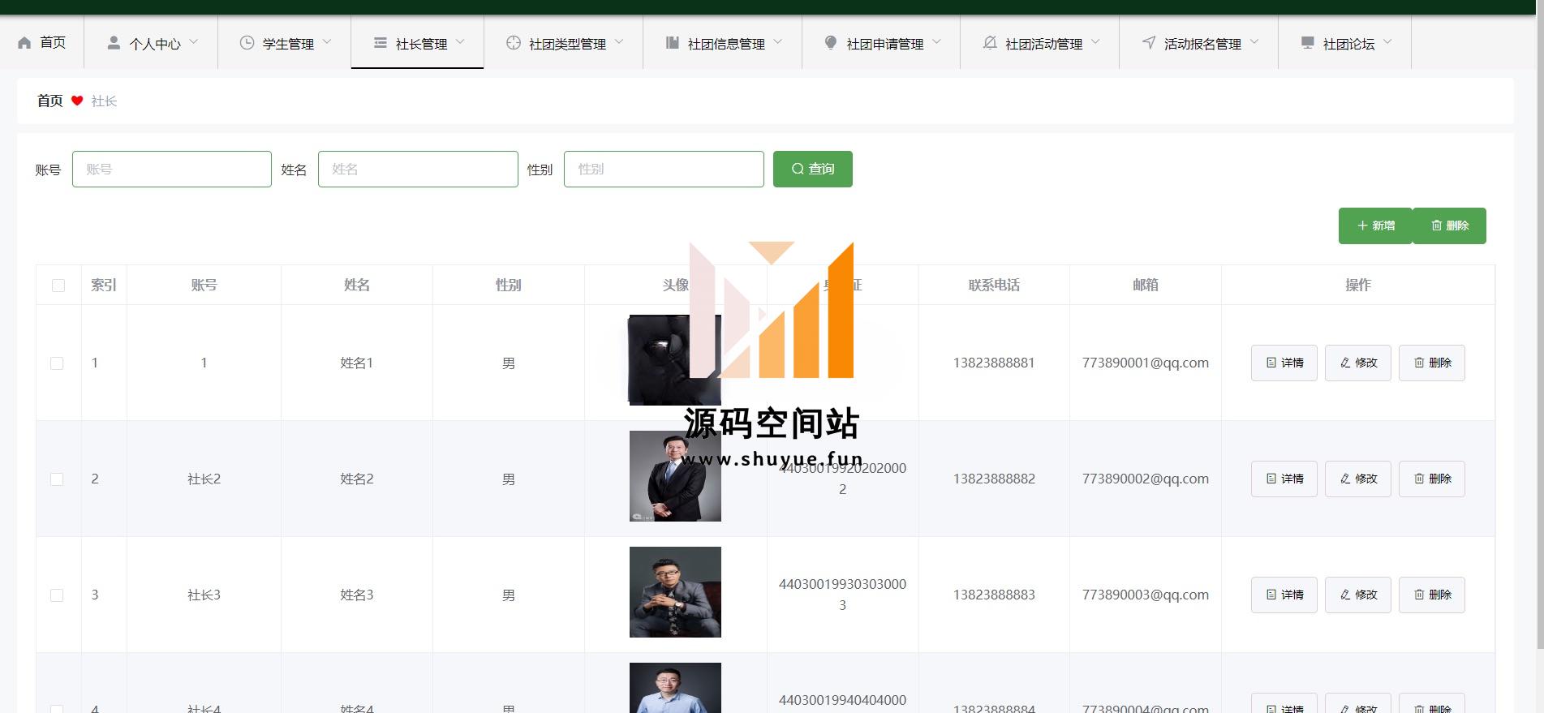Focus the 性别 search input field

(x=664, y=169)
